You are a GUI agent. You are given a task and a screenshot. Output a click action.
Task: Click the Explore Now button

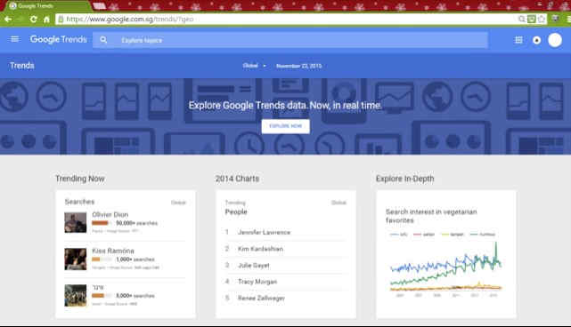coord(285,126)
